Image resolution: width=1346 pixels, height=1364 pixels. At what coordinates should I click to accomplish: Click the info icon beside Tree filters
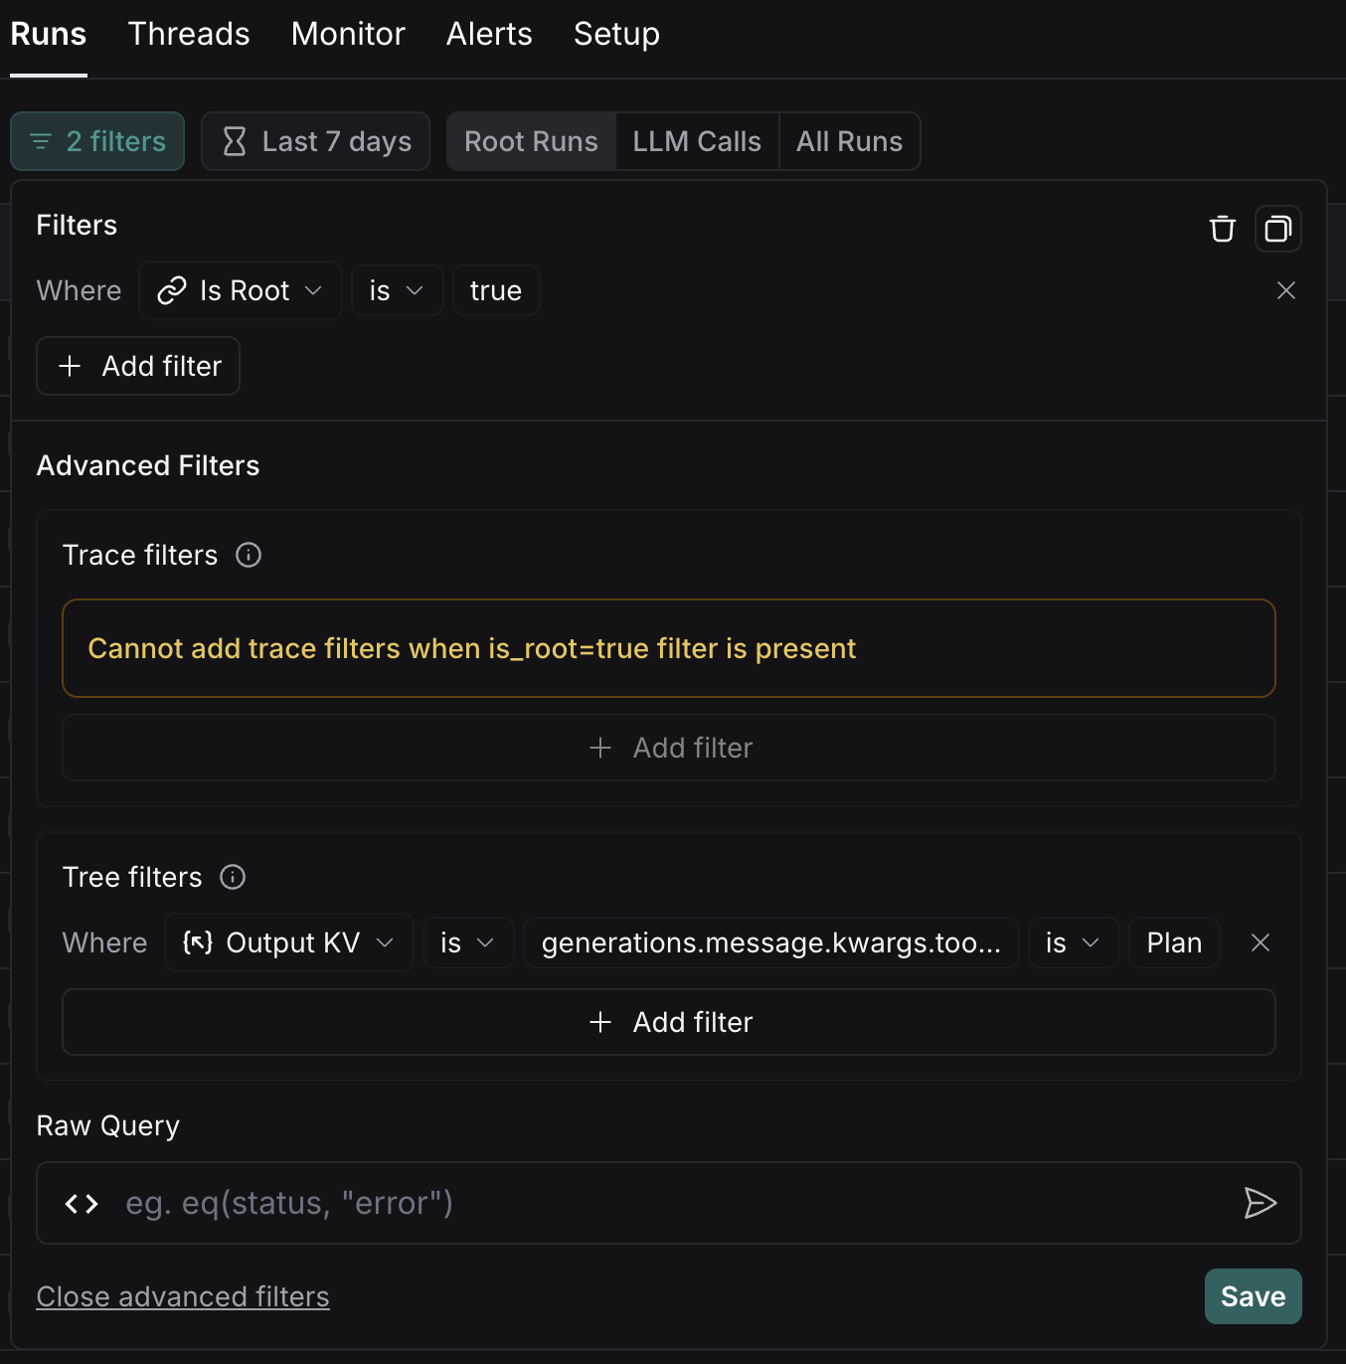tap(233, 877)
